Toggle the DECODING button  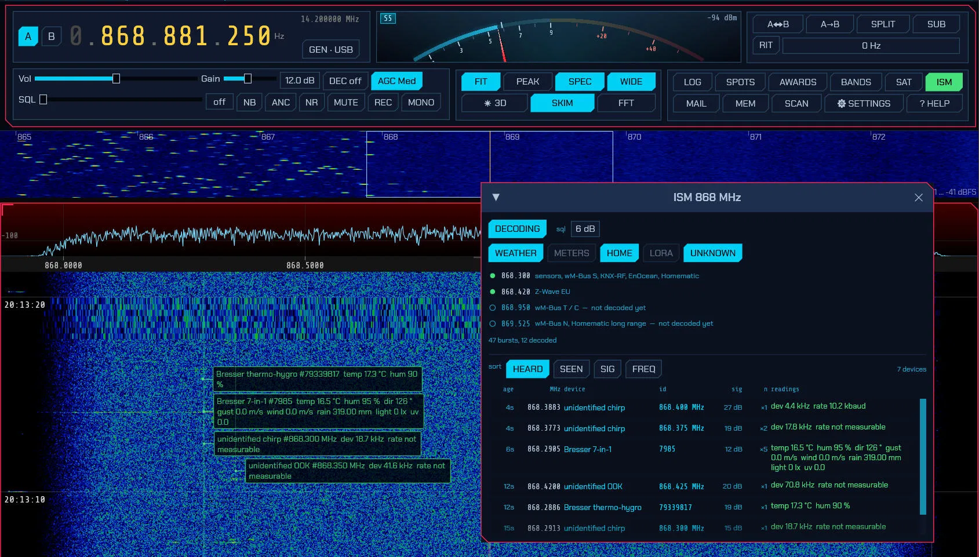[517, 229]
